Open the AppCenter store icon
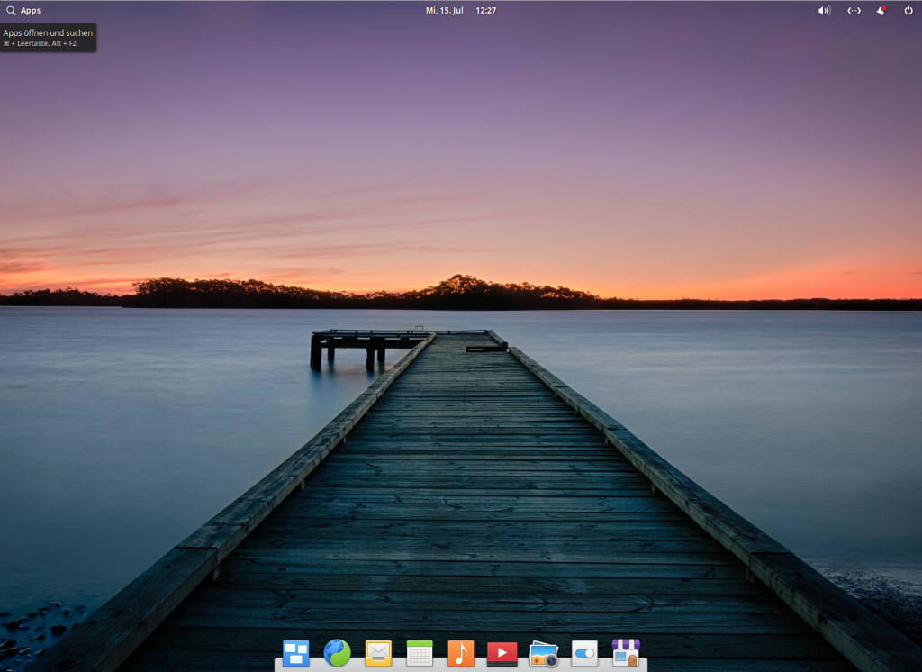The height and width of the screenshot is (672, 922). pos(626,652)
